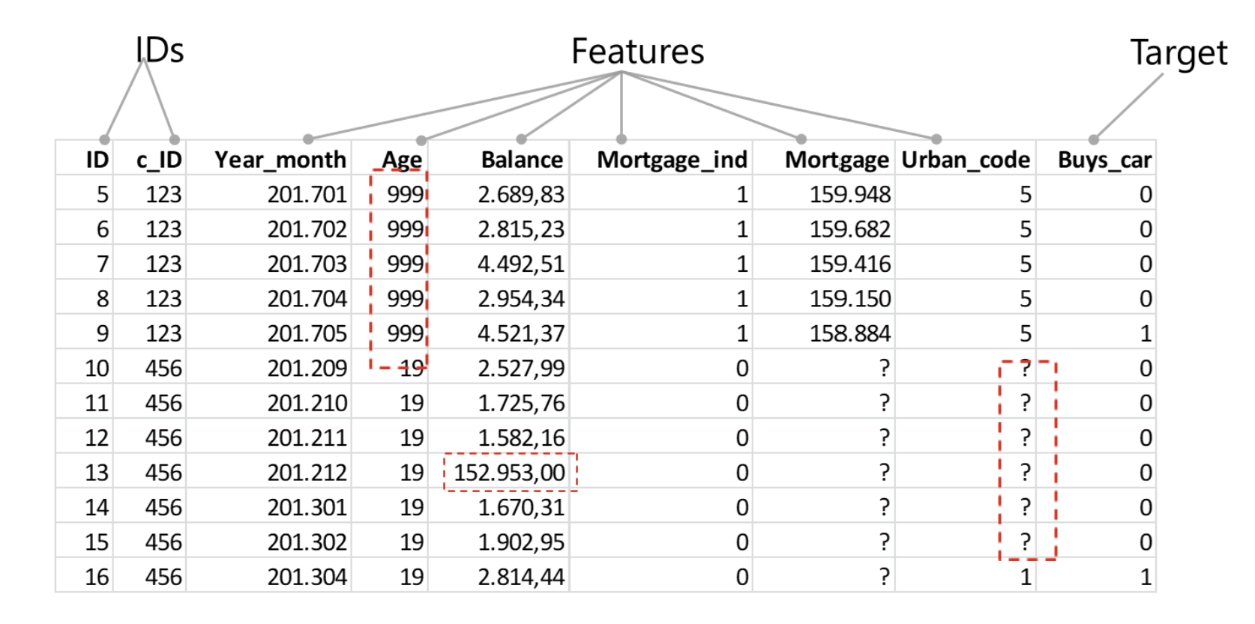Select Balance cell 4.492,51
This screenshot has height=624, width=1255.
[521, 264]
